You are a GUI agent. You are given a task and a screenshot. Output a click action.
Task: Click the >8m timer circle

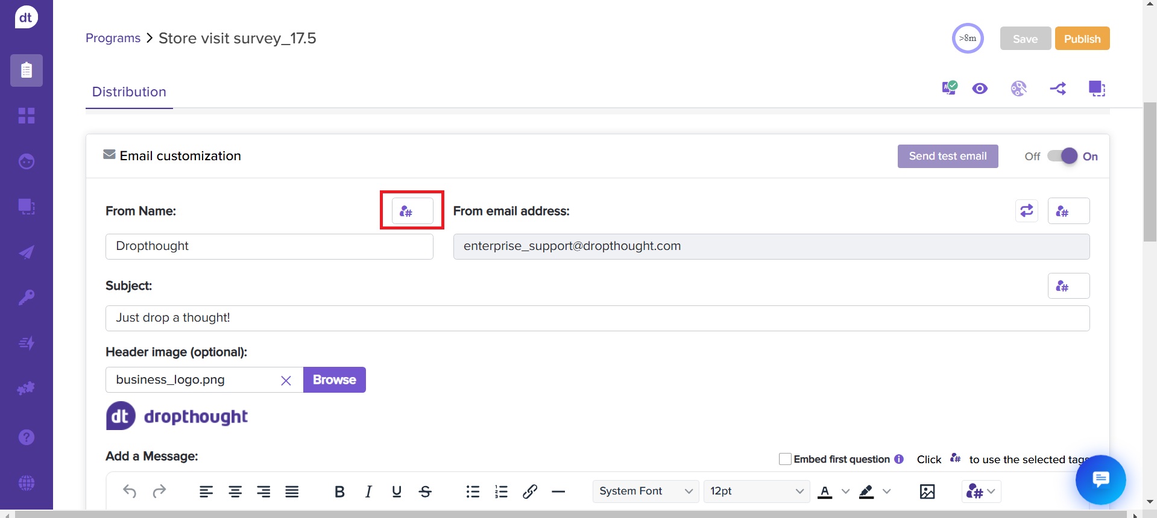tap(968, 38)
